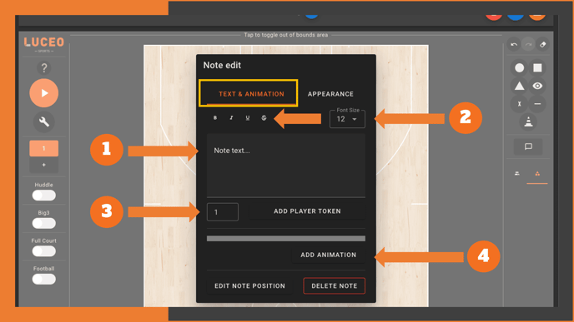Toggle the Huddle switch
Screen dimensions: 574x322
pos(44,196)
